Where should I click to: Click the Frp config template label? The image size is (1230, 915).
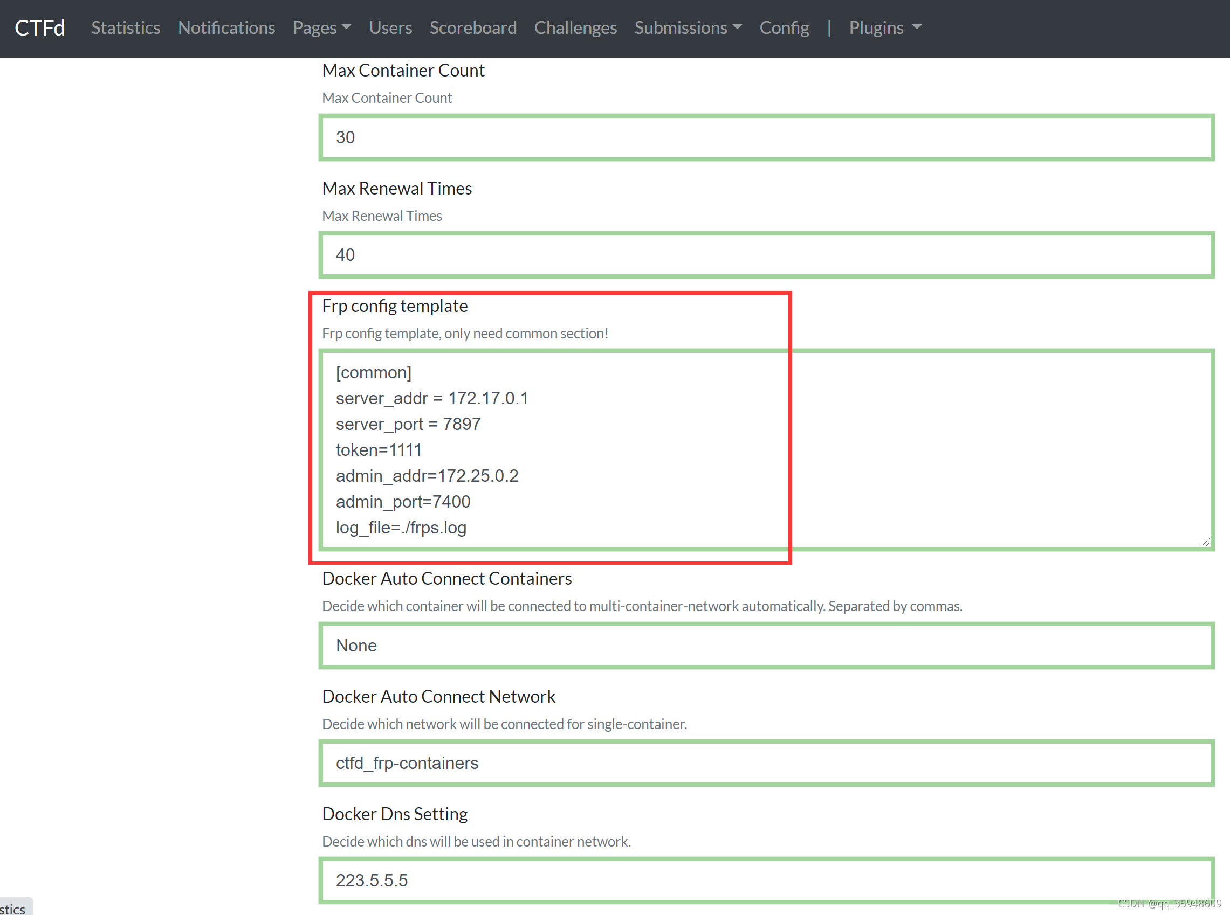pos(395,306)
